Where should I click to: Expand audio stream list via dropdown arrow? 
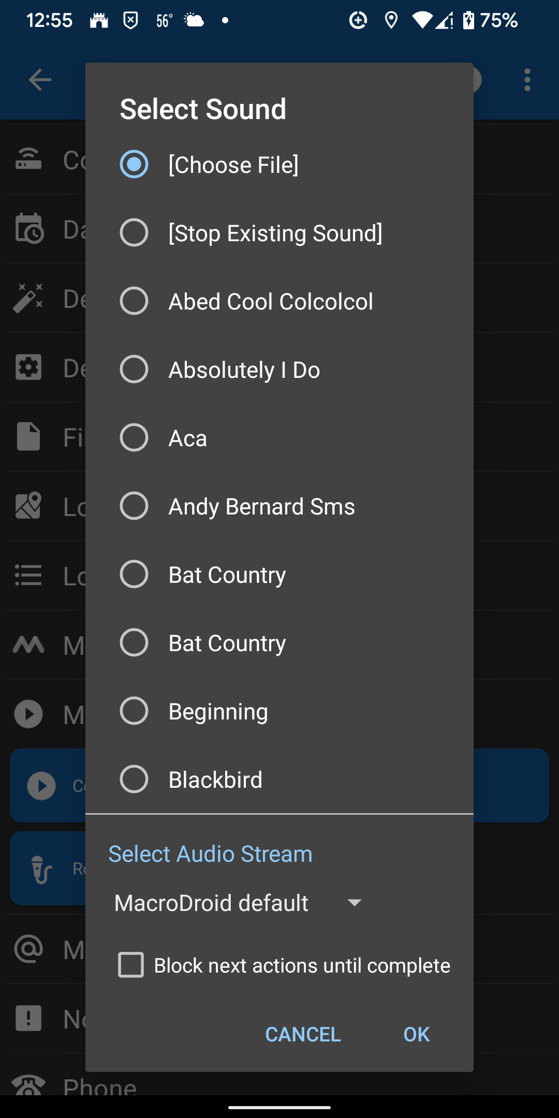[x=355, y=903]
